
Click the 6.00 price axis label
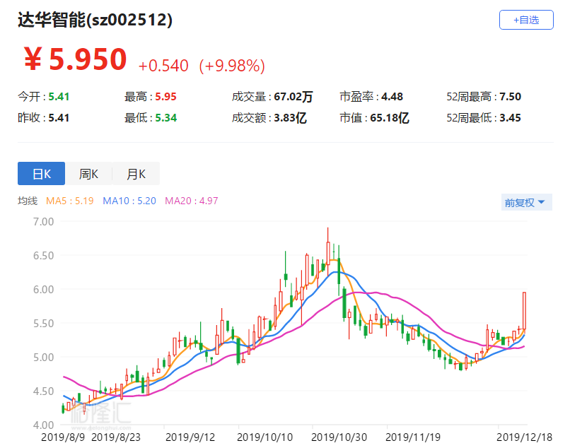click(43, 290)
